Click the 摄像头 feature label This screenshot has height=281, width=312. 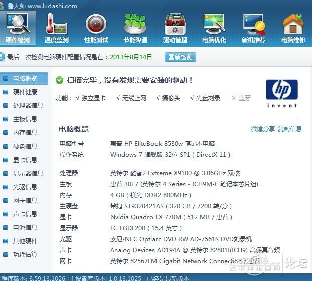pyautogui.click(x=171, y=98)
